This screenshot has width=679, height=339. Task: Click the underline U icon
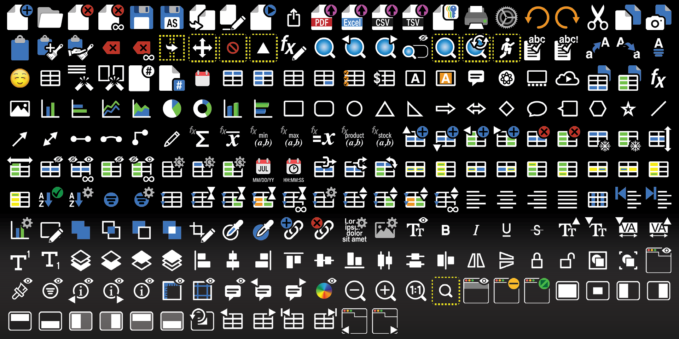pyautogui.click(x=506, y=231)
